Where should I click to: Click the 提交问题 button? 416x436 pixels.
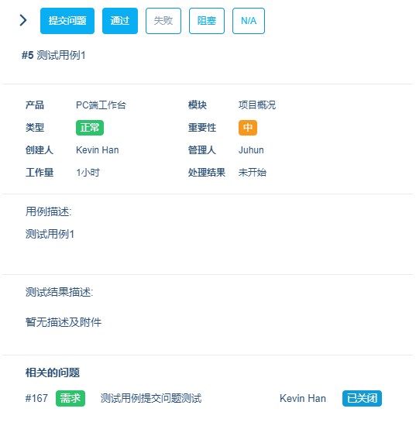pyautogui.click(x=67, y=21)
